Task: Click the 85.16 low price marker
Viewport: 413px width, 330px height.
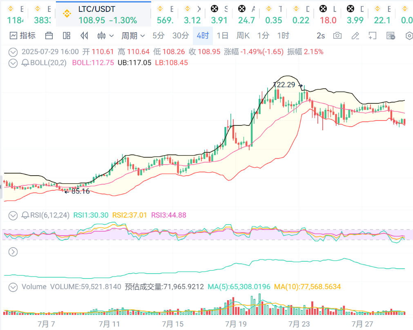Action: (80, 191)
